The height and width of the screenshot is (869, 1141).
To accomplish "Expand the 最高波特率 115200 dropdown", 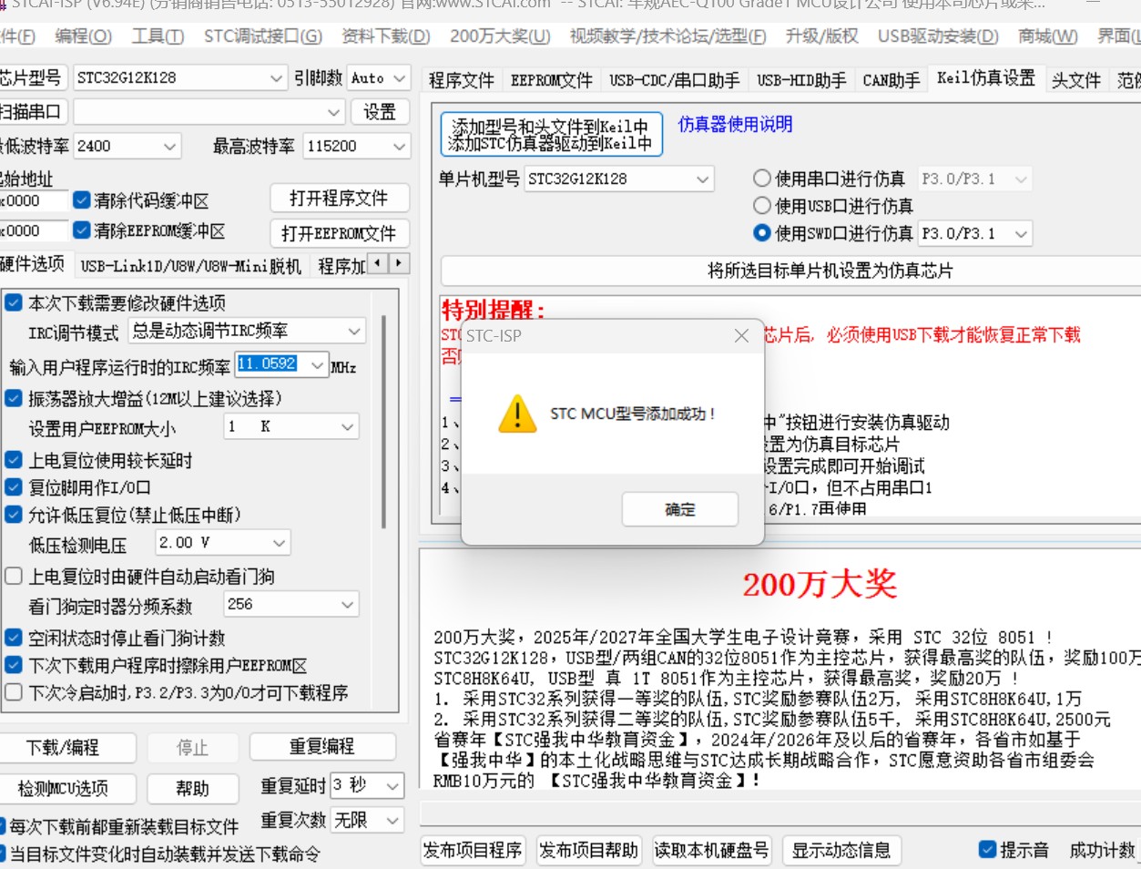I will pos(399,146).
